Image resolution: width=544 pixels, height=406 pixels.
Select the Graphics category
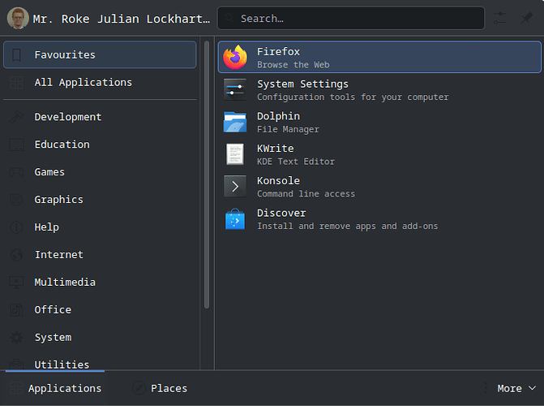[100, 200]
